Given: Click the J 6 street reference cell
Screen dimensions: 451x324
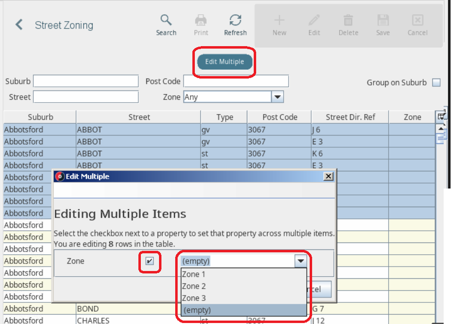Looking at the screenshot, I should click(350, 130).
